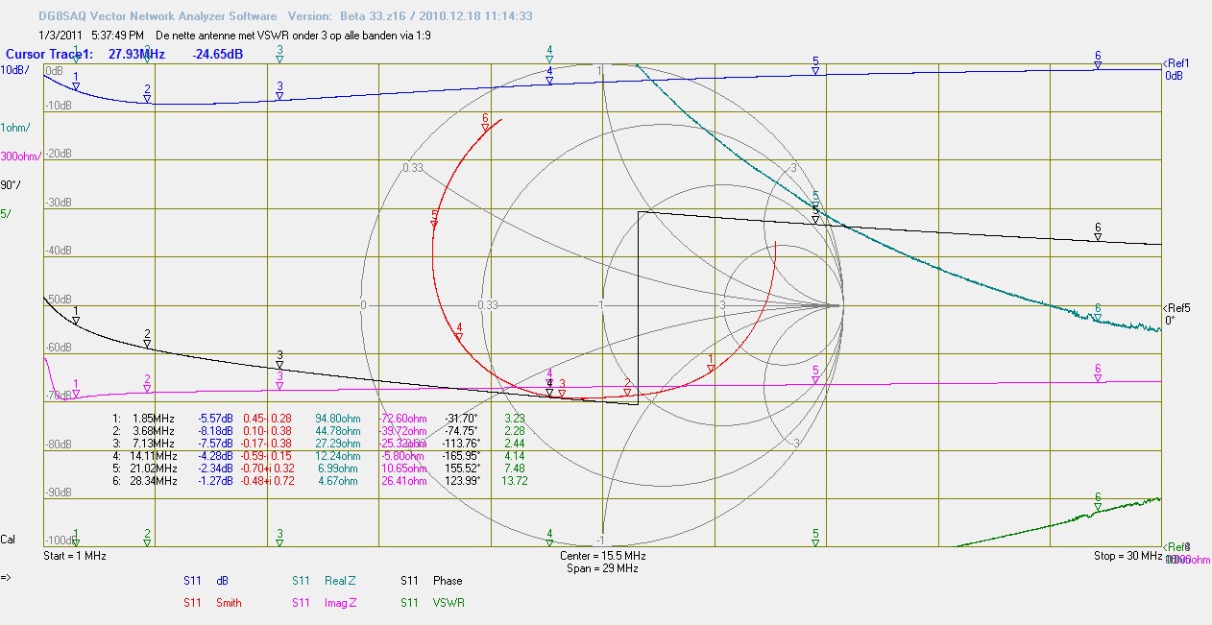Screen dimensions: 1212x625
Task: Select the S11 Real Z trace legend
Action: [324, 581]
